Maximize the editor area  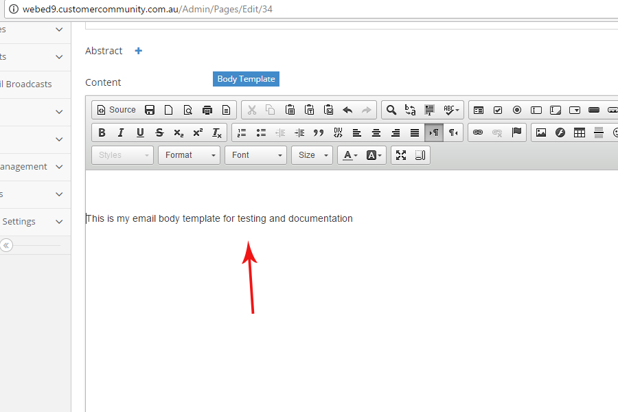[x=401, y=155]
